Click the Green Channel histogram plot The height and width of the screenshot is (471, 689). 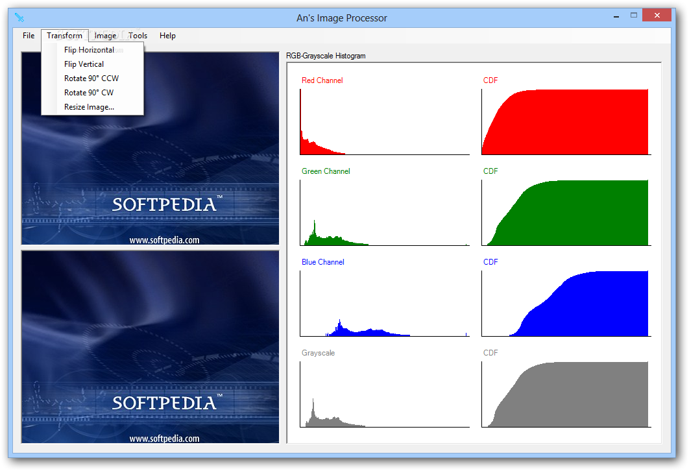385,213
